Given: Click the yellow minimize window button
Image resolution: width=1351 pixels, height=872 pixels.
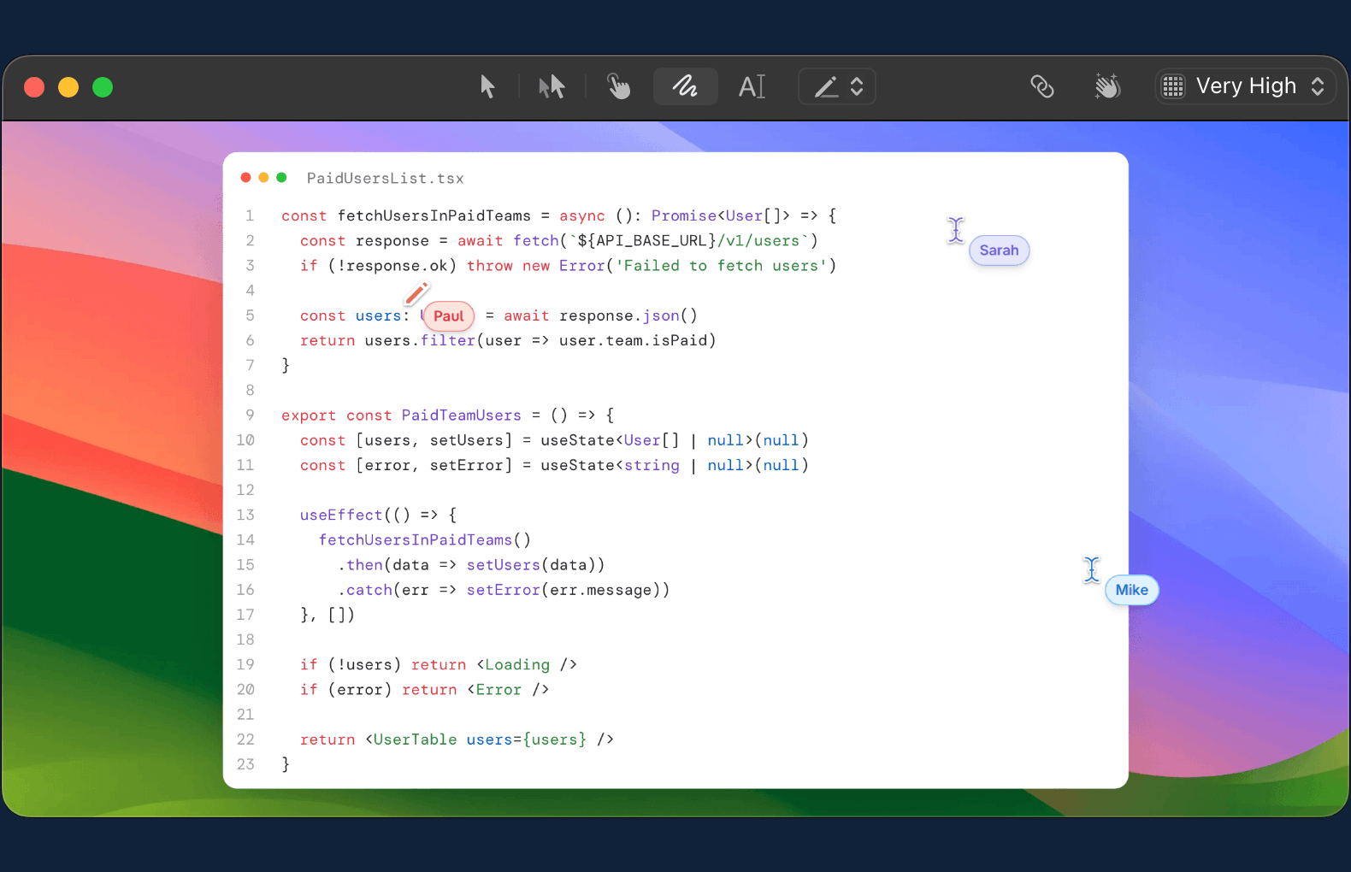Looking at the screenshot, I should (x=68, y=87).
